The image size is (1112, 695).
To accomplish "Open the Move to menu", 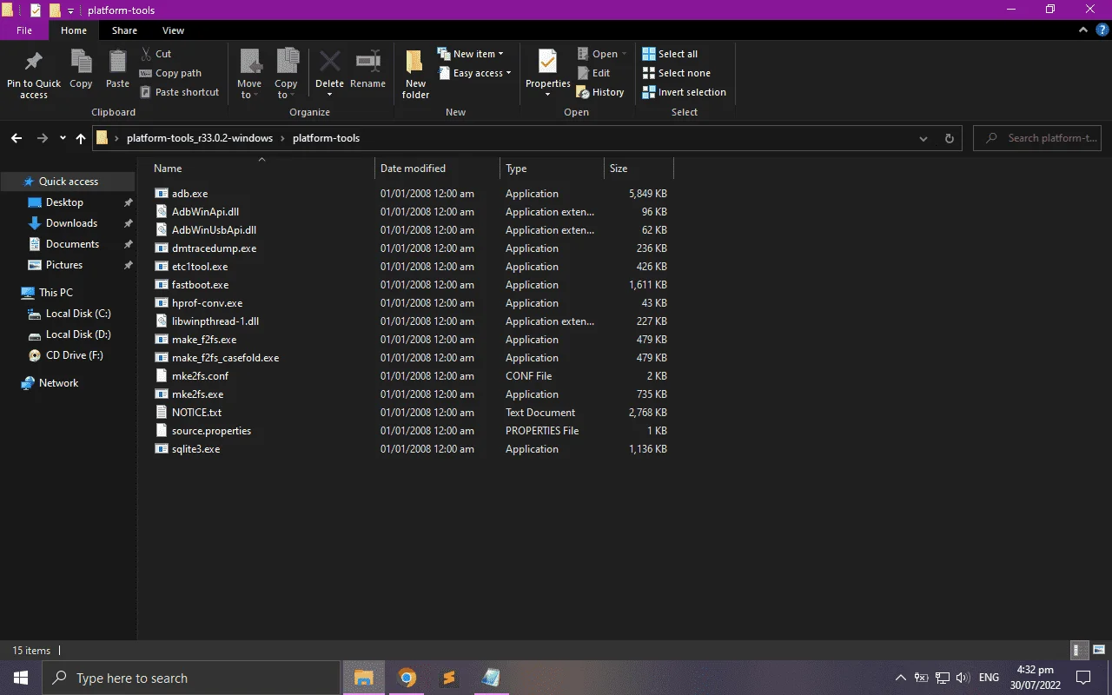I will tap(249, 74).
